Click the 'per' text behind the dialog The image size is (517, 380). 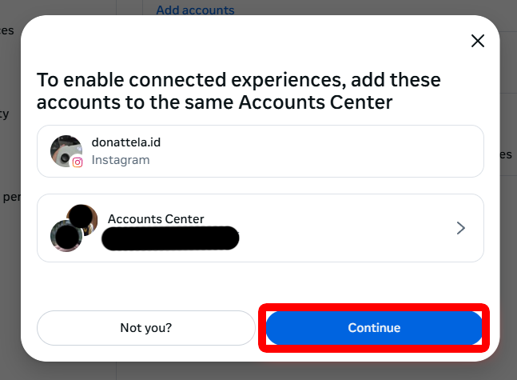(10, 197)
